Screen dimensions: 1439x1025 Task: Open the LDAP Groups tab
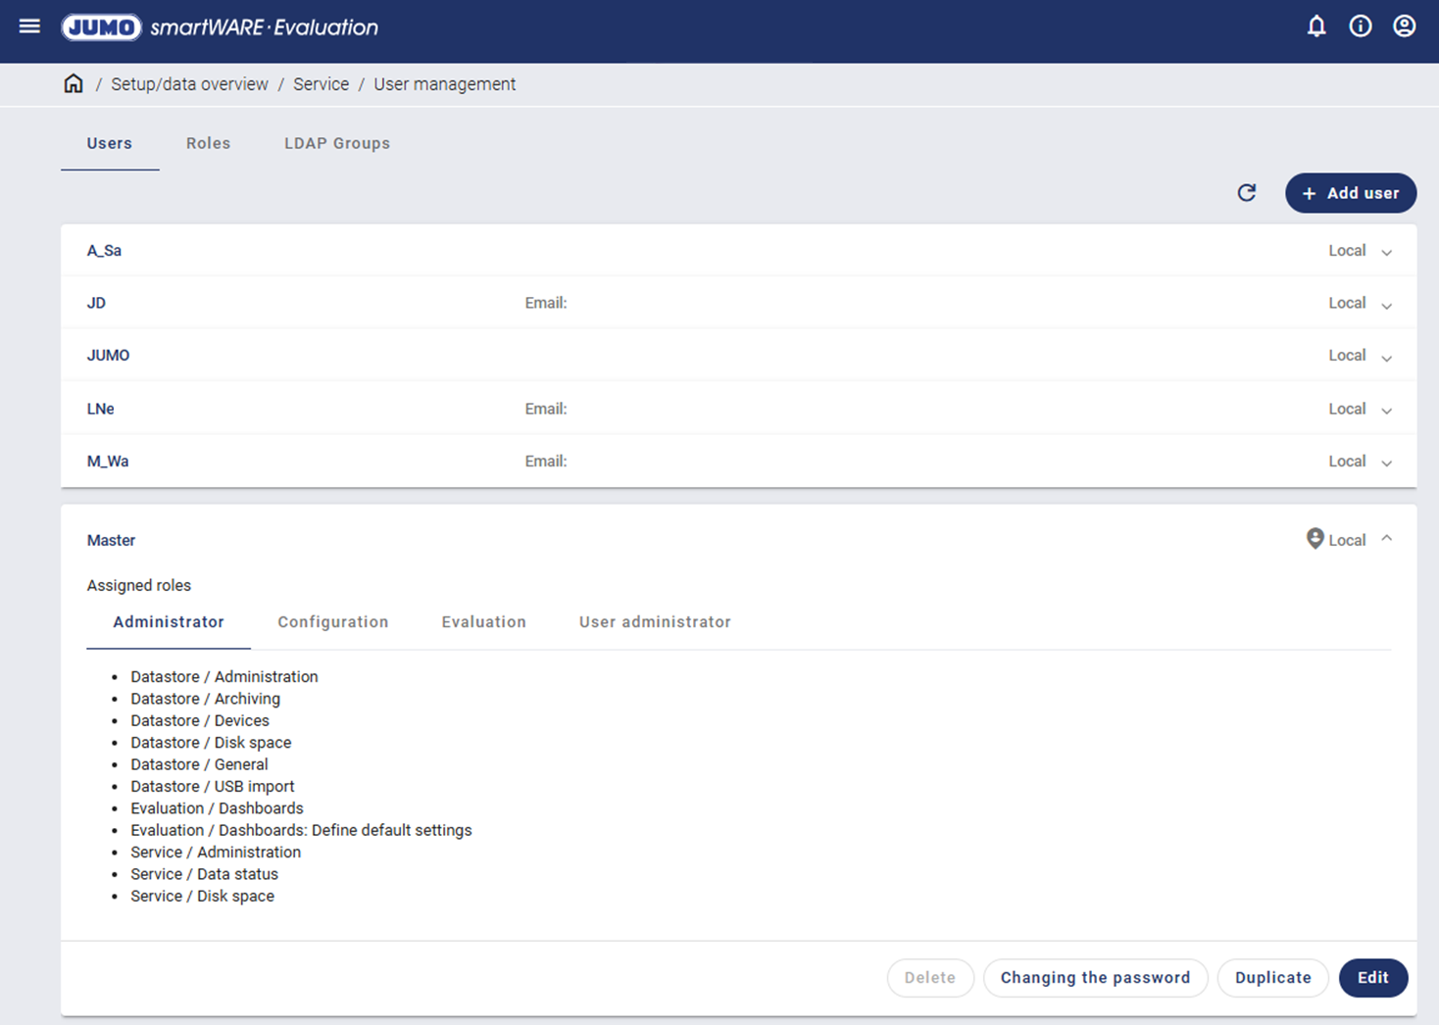click(x=337, y=143)
